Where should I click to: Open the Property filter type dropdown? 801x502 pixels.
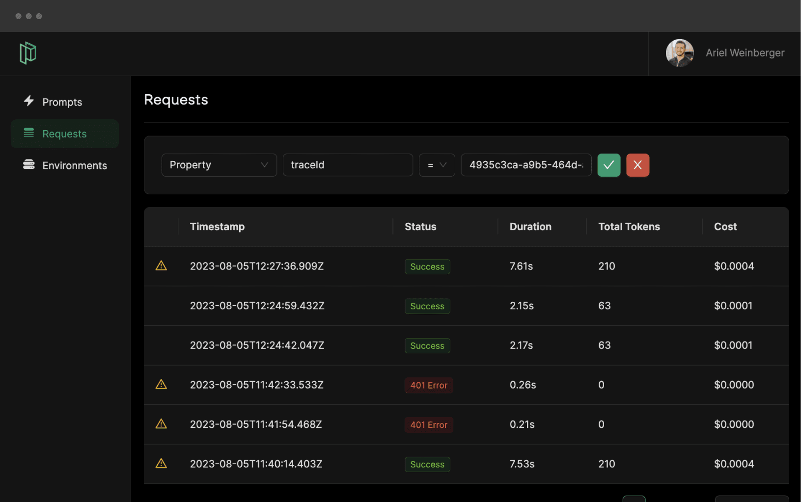pos(219,165)
